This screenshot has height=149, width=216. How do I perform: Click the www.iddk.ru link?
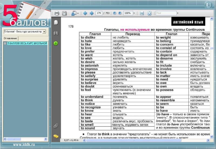coord(24,145)
